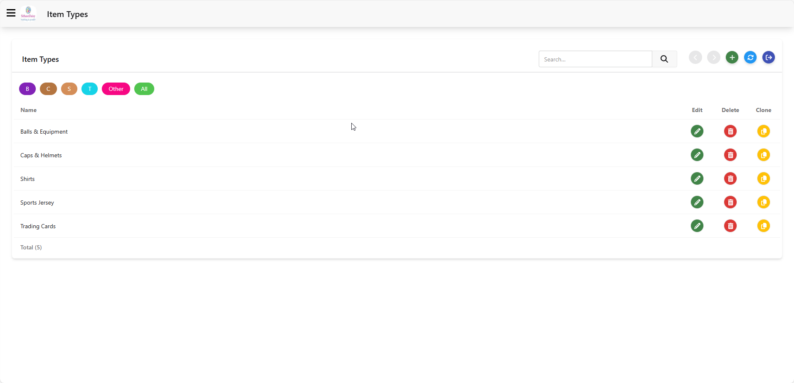Image resolution: width=794 pixels, height=383 pixels.
Task: Open the hamburger navigation menu
Action: [11, 13]
